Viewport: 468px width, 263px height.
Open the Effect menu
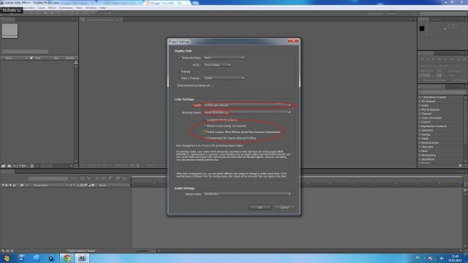coord(52,8)
